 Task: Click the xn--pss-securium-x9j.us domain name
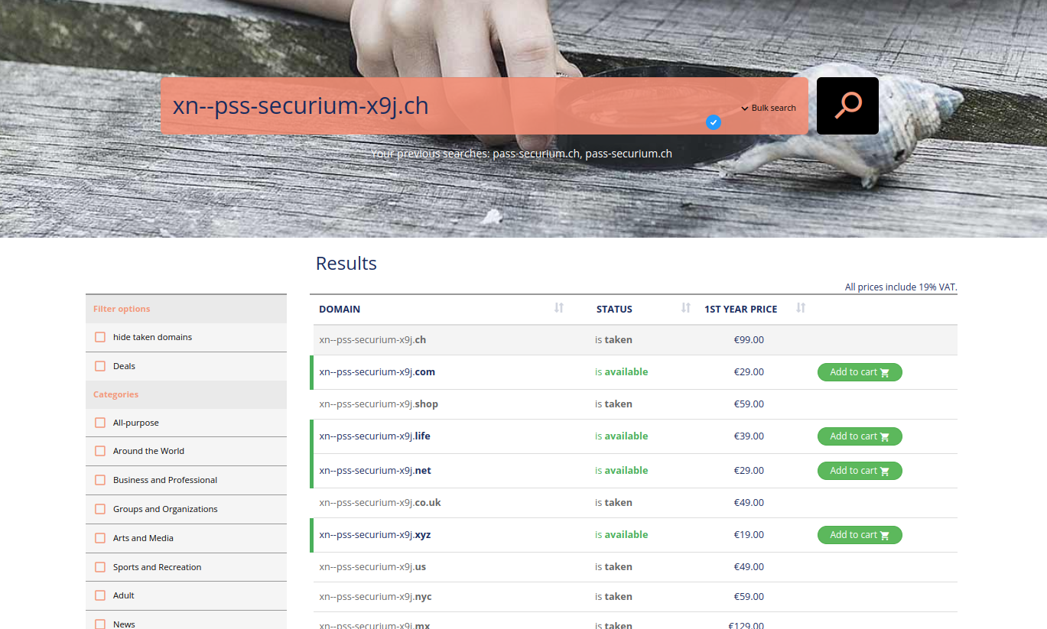pos(372,567)
